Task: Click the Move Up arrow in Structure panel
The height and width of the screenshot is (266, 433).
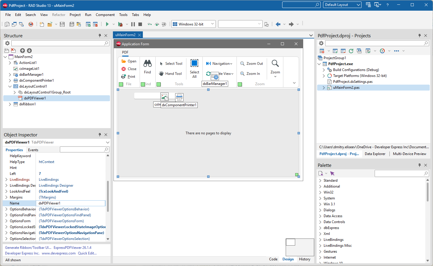Action: [23, 51]
